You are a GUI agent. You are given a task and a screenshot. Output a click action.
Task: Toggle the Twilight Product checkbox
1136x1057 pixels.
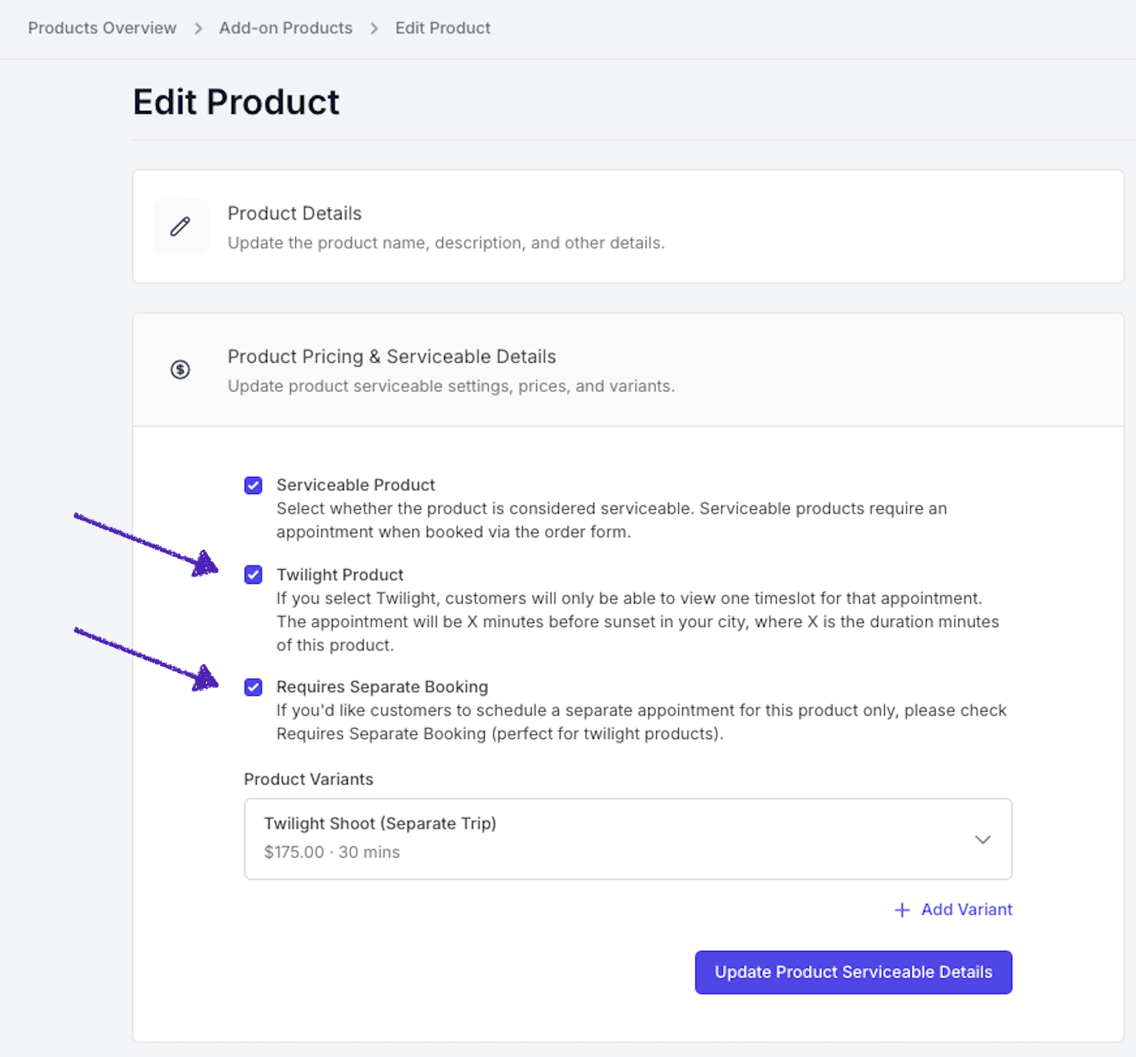click(x=253, y=575)
